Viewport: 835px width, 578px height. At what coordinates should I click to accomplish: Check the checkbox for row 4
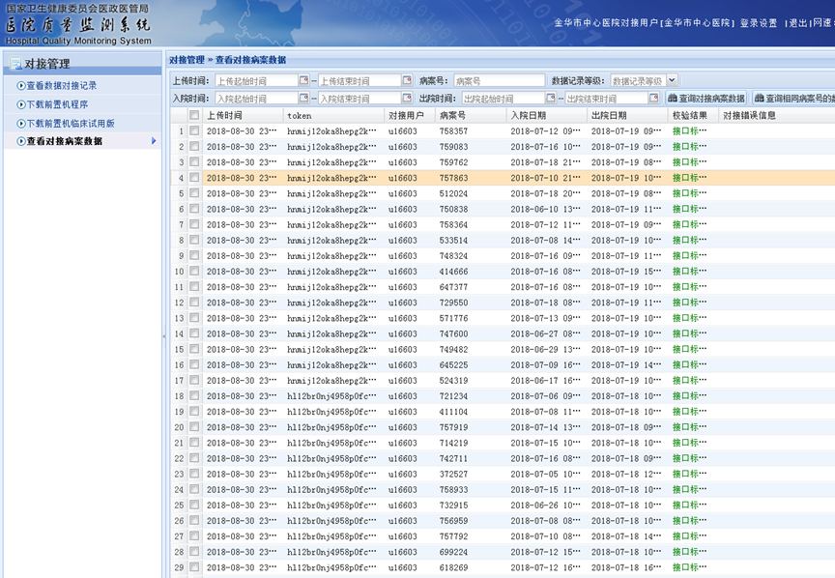(x=194, y=178)
